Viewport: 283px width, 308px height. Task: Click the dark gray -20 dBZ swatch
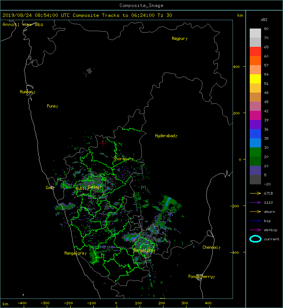[x=255, y=180]
